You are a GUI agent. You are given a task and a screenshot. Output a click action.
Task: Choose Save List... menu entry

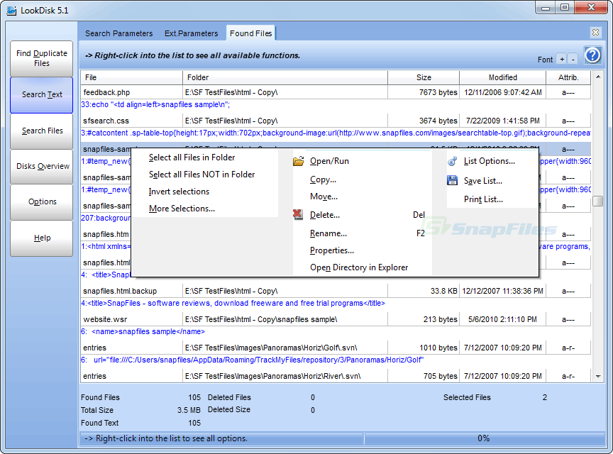click(x=483, y=181)
